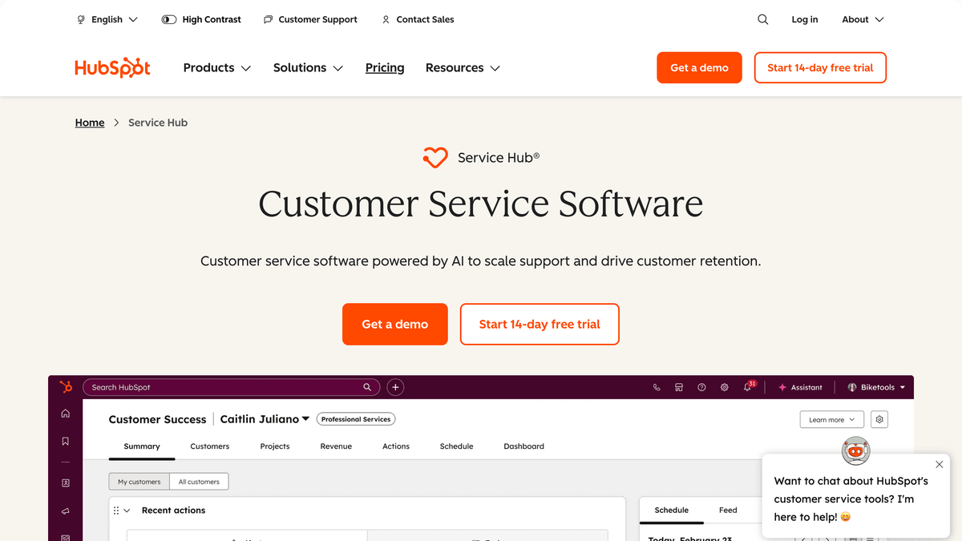Expand the Solutions menu
The height and width of the screenshot is (541, 962).
[308, 68]
